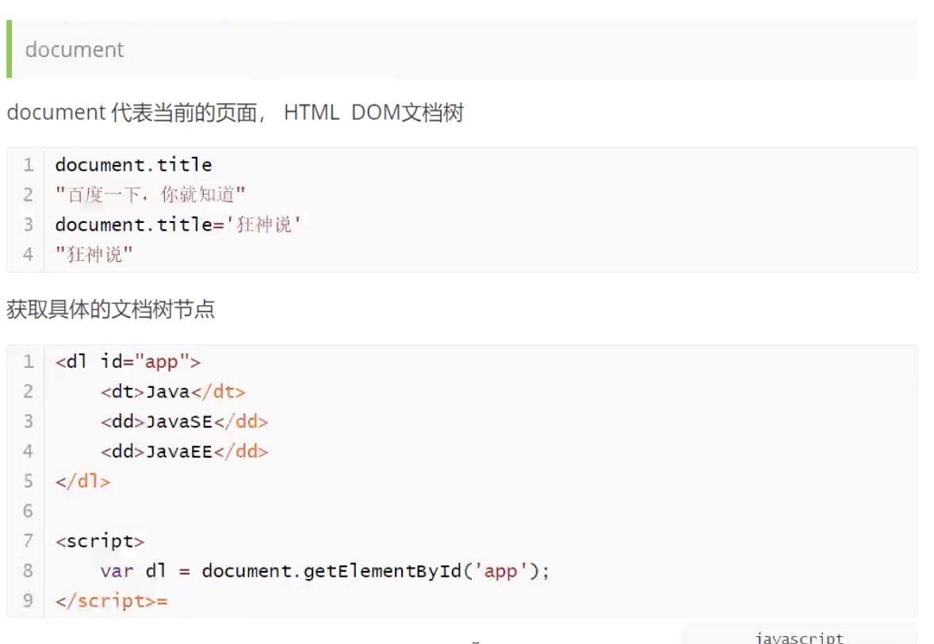Click the "var" keyword in the script
This screenshot has width=934, height=644.
(x=117, y=571)
